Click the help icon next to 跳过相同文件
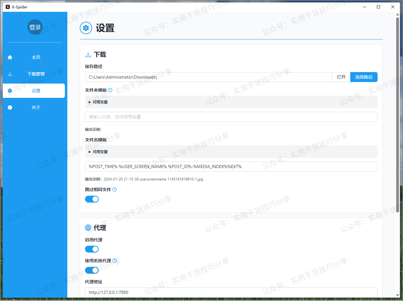 pos(114,189)
